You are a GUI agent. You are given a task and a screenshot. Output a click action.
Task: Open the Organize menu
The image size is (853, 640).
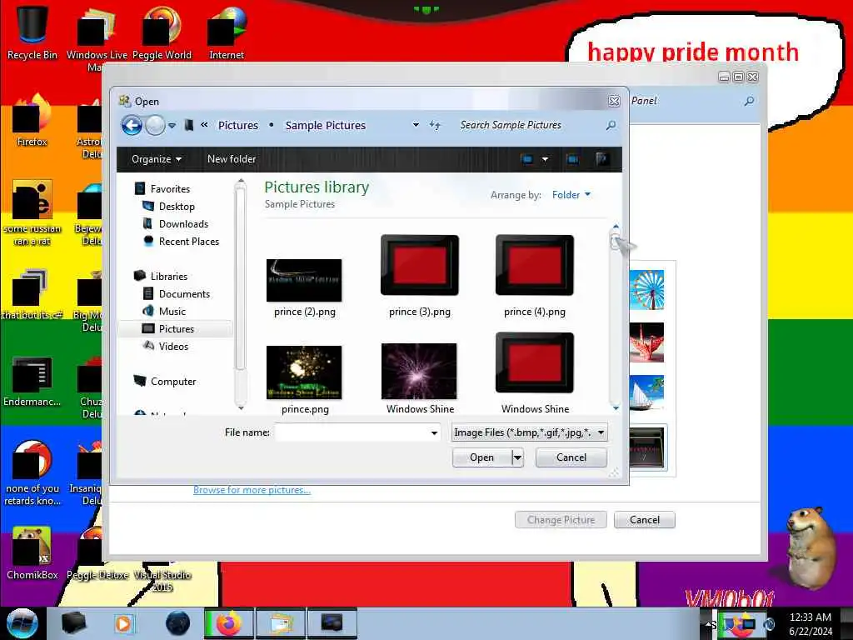click(156, 159)
